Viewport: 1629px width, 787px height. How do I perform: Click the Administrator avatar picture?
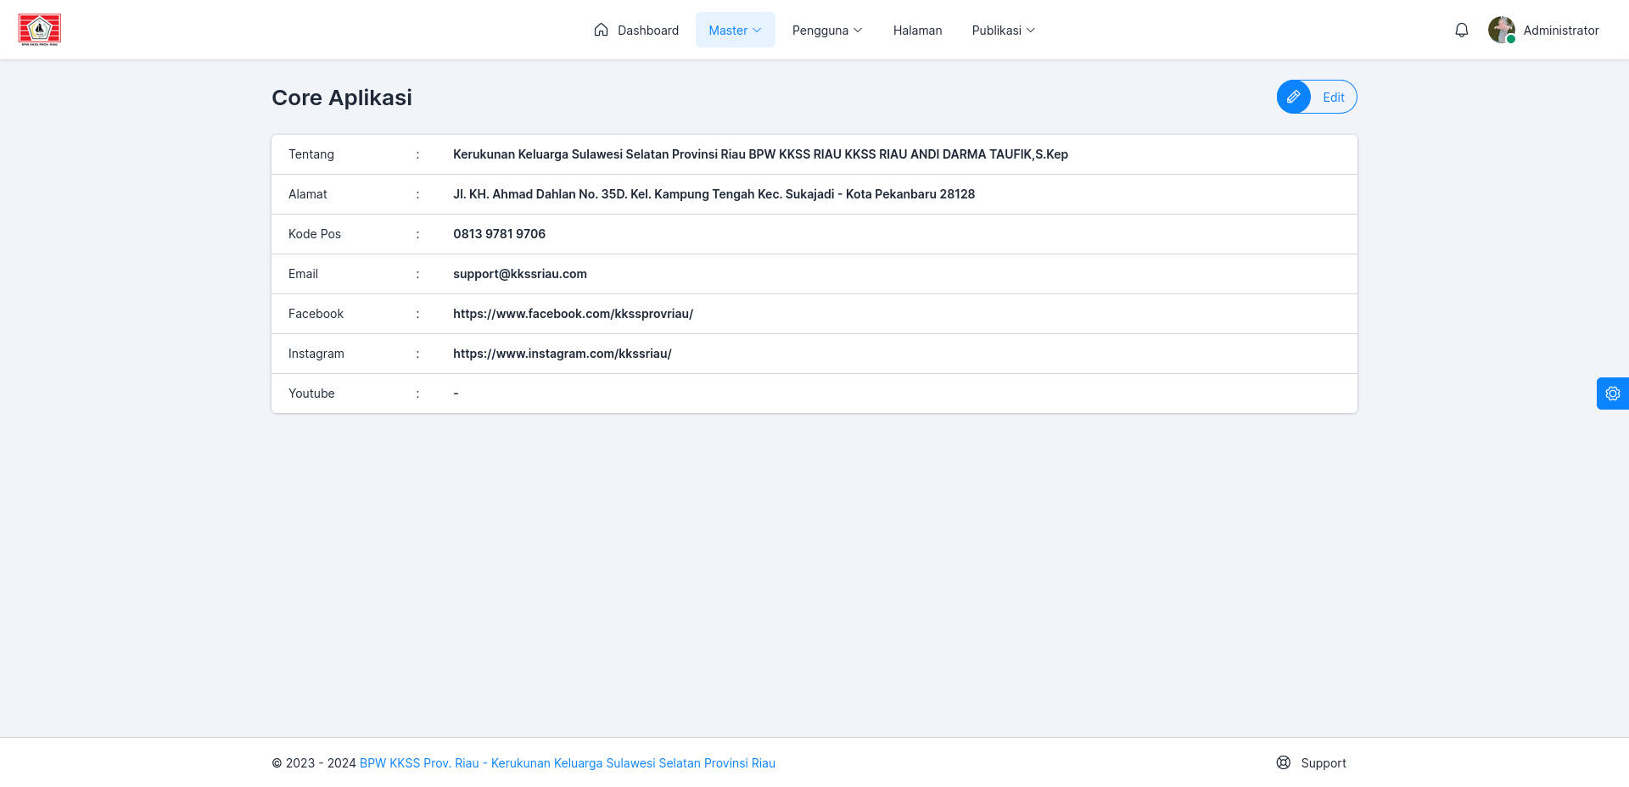point(1502,30)
